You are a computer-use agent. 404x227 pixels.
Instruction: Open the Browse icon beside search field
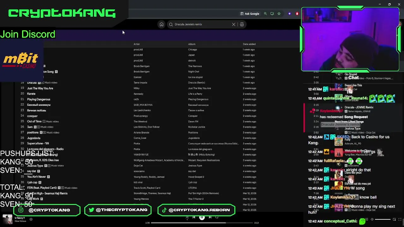point(242,24)
